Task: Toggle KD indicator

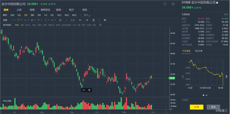Action: [94, 25]
